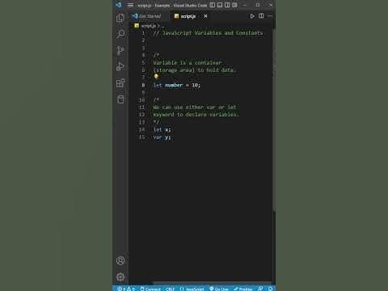388x291 pixels.
Task: Open the Customize Layout icon
Action: point(234,5)
